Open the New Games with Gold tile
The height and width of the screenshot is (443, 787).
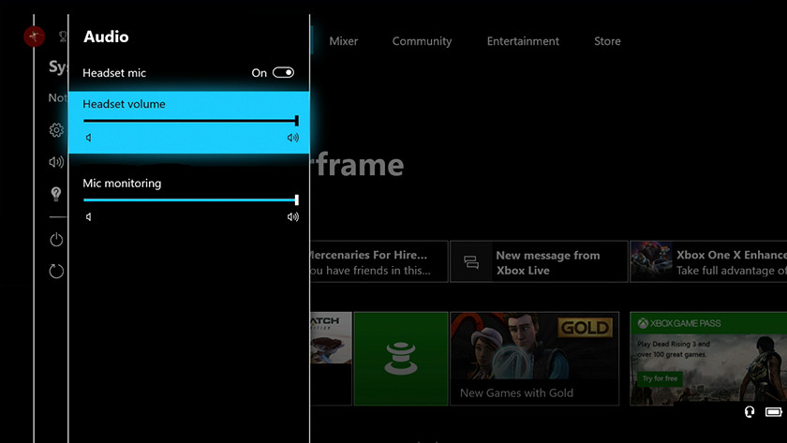pyautogui.click(x=534, y=359)
